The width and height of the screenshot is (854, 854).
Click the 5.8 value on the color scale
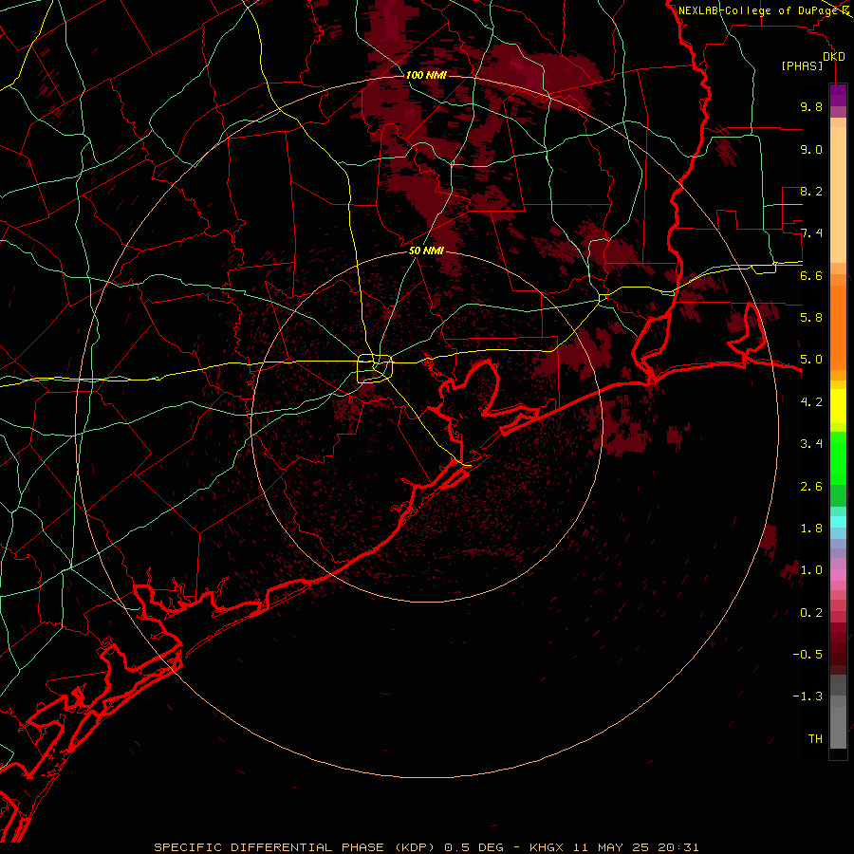coord(811,317)
